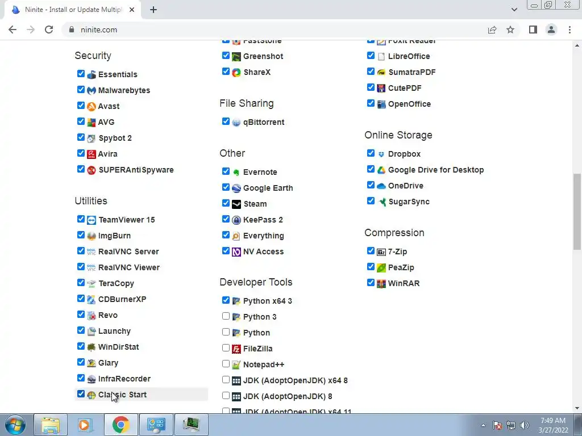
Task: Check the JDK (AdoptOpenJDK) x64 8 checkbox
Action: 226,380
